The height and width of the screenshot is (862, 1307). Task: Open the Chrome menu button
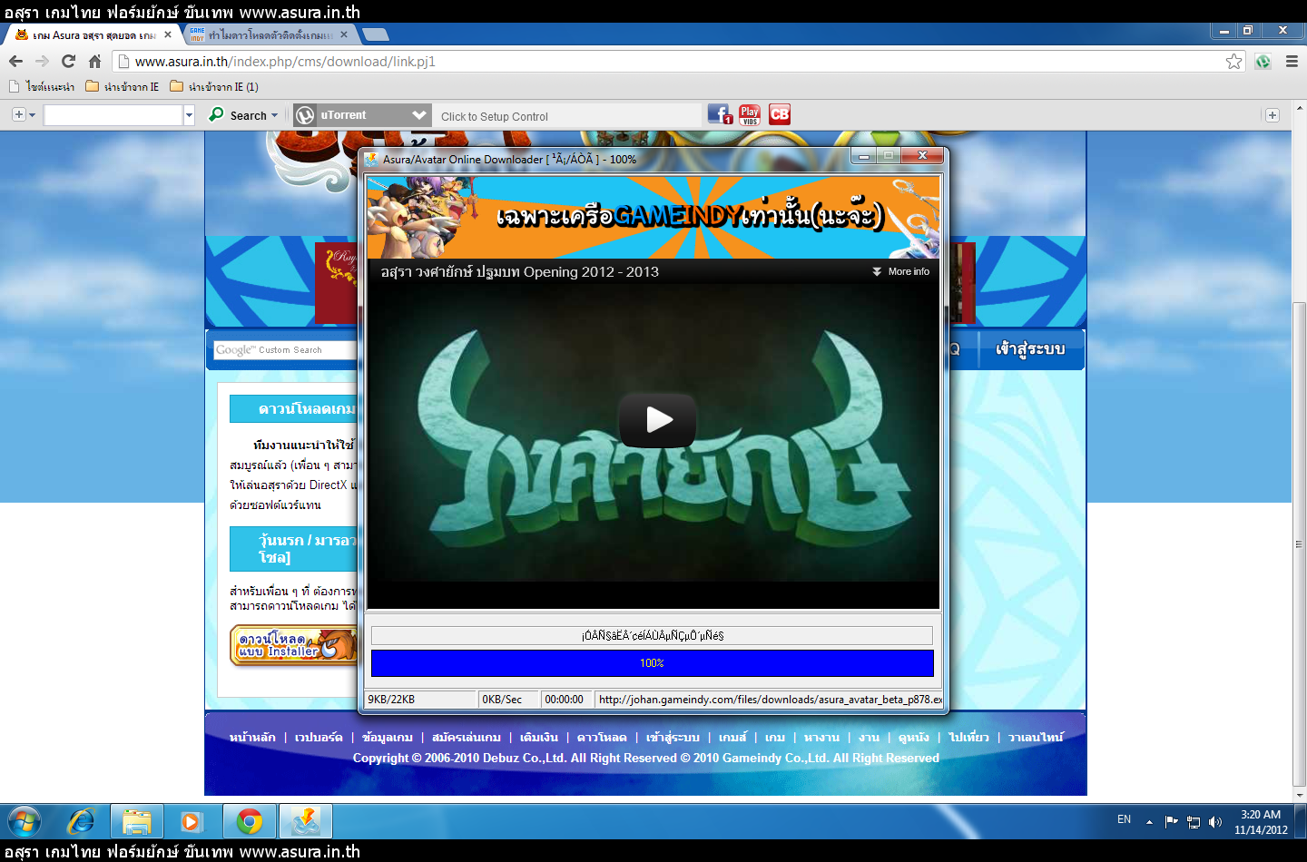click(x=1292, y=61)
